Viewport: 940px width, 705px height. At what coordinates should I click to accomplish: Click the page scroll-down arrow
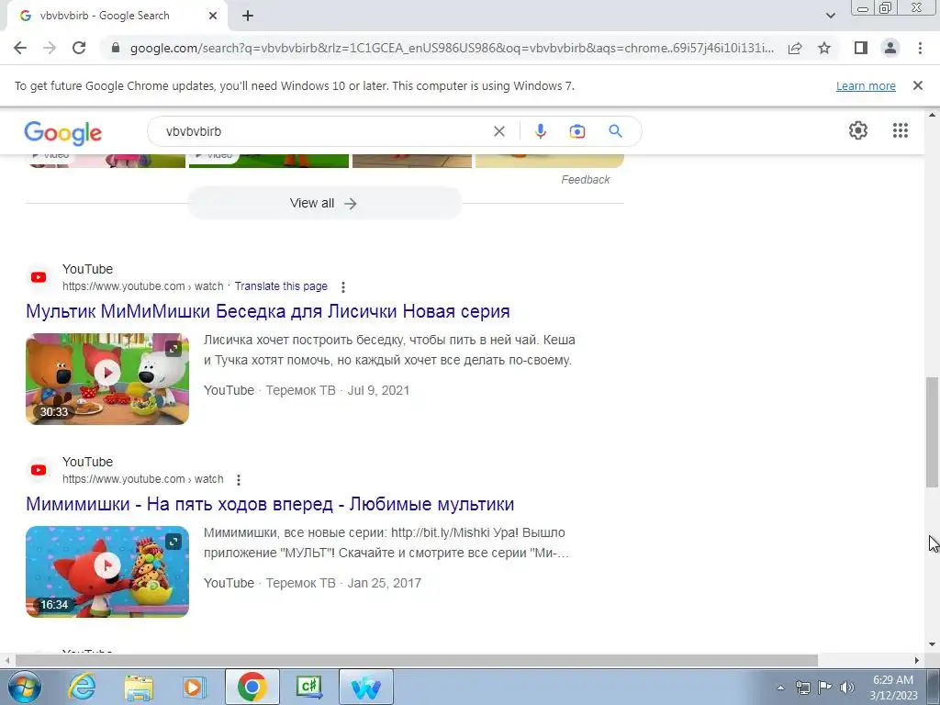tap(932, 645)
